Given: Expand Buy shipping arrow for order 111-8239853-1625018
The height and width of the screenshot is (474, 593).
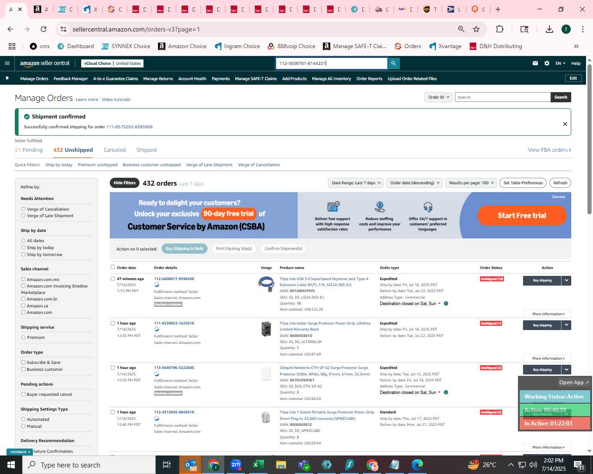Looking at the screenshot, I should [x=566, y=325].
